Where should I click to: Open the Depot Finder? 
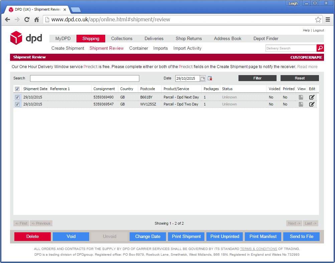click(x=266, y=39)
